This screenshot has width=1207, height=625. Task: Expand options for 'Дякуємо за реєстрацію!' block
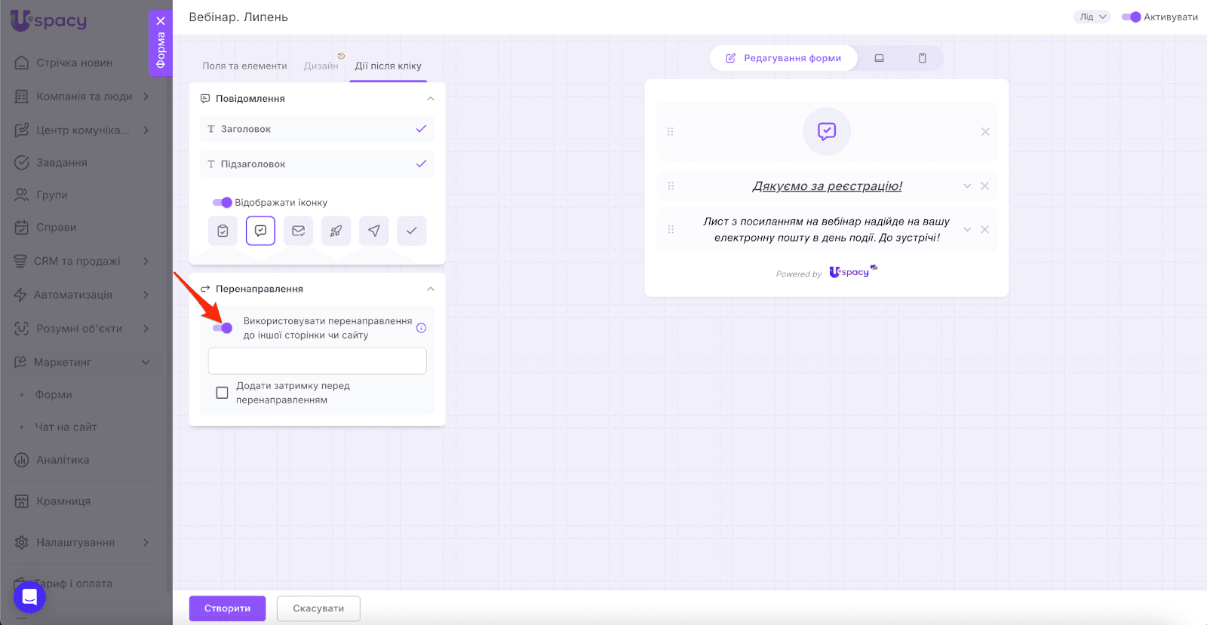click(967, 186)
